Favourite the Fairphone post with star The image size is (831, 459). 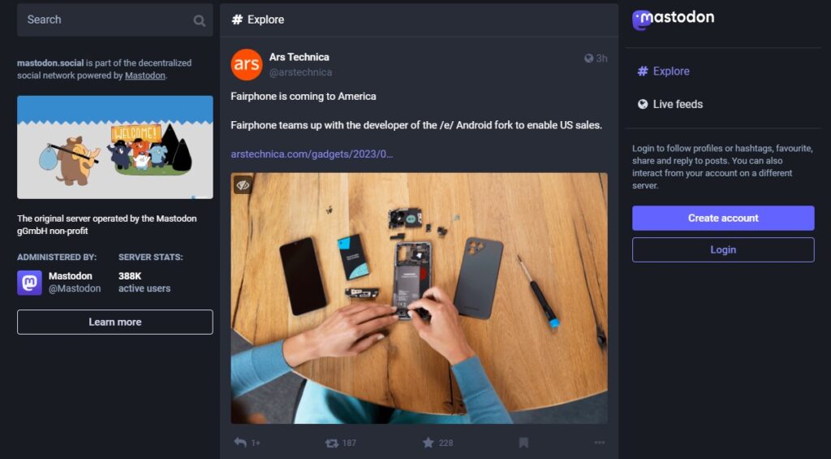click(x=428, y=443)
